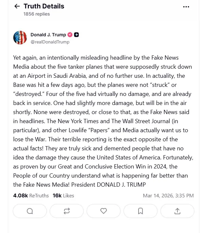Like the post with the heart icon
The width and height of the screenshot is (203, 233).
coord(104,211)
